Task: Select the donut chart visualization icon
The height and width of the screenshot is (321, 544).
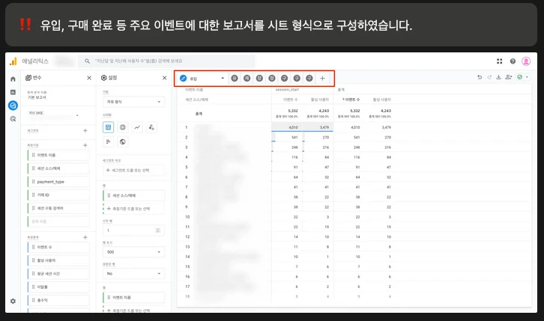Action: click(x=122, y=127)
